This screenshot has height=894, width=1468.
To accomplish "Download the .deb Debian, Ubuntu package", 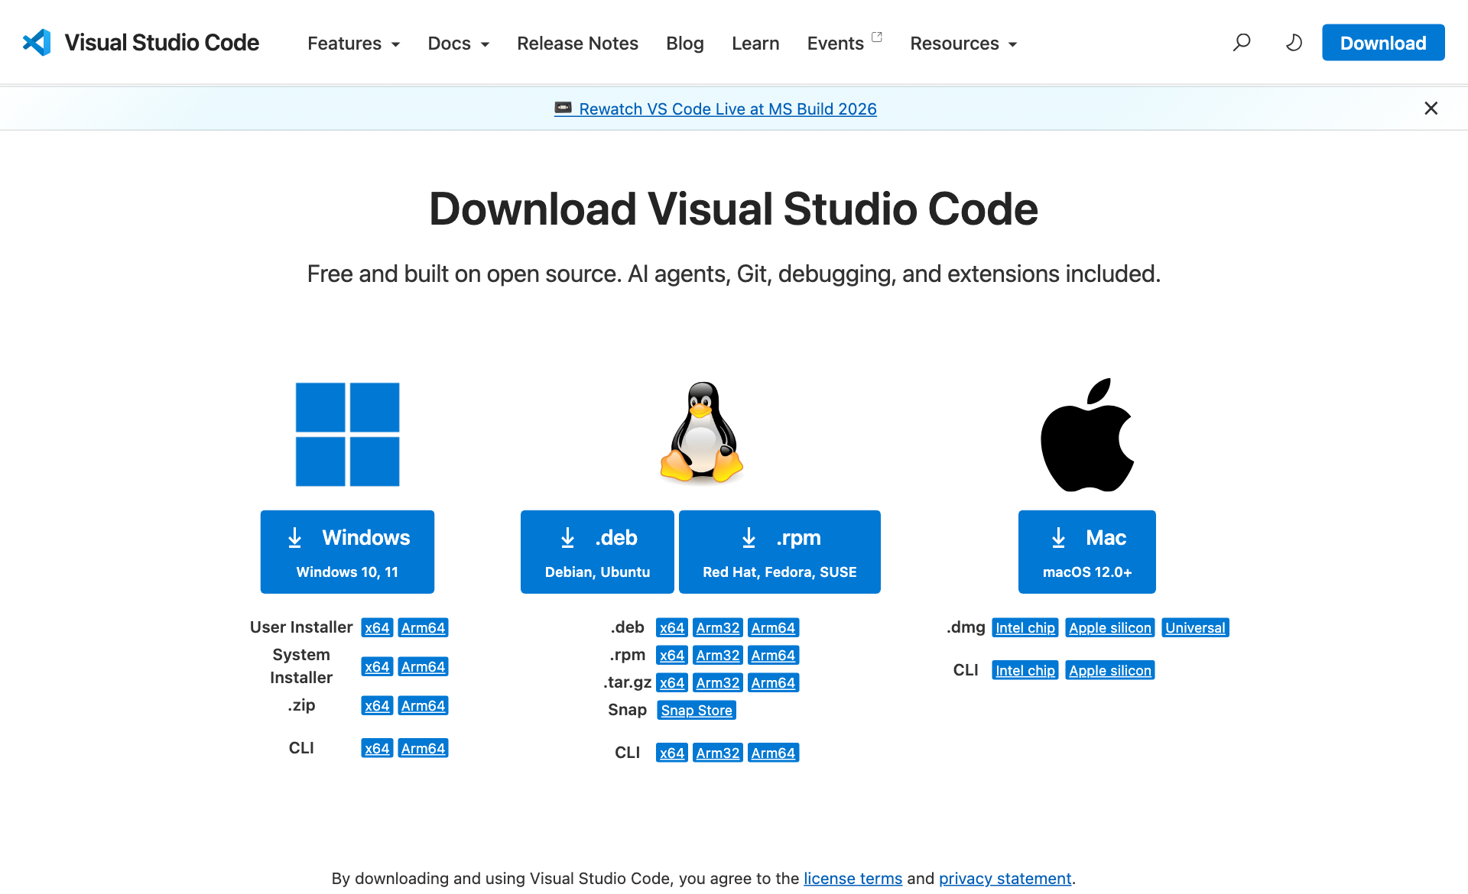I will pos(597,552).
